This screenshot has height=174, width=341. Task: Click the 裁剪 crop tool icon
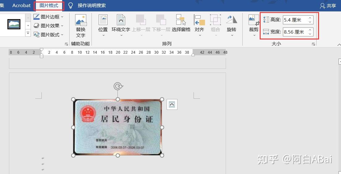254,20
